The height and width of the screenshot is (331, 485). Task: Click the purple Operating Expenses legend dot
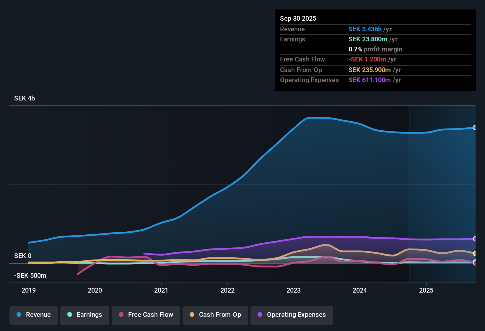click(260, 315)
